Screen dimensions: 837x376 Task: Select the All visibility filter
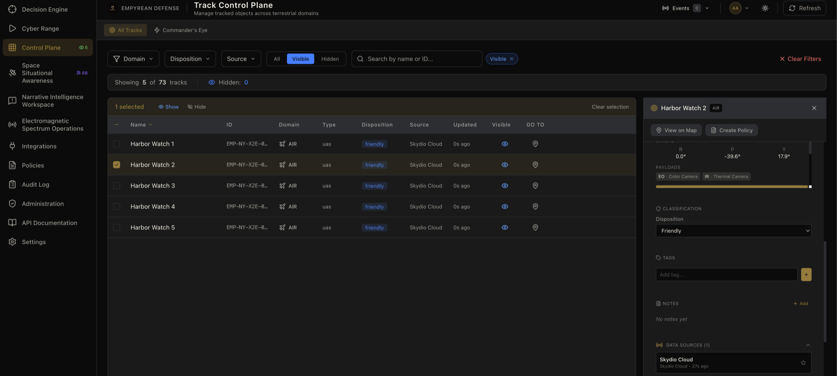coord(277,59)
